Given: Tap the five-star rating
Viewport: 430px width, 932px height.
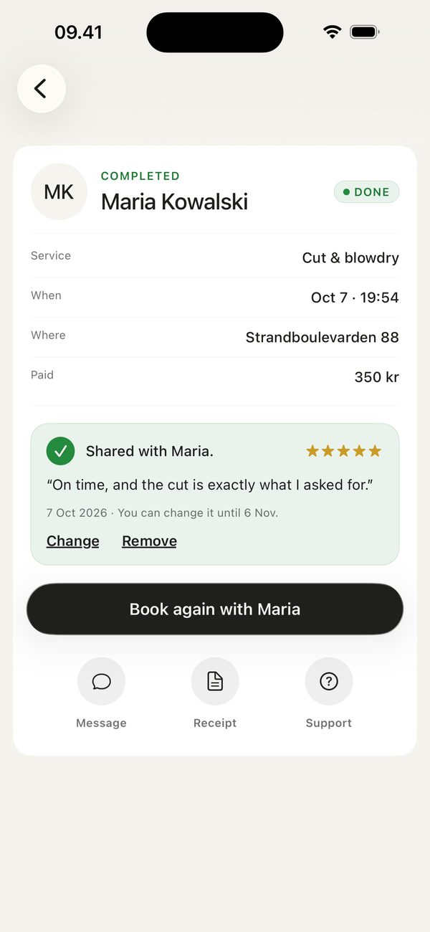Looking at the screenshot, I should pos(344,451).
